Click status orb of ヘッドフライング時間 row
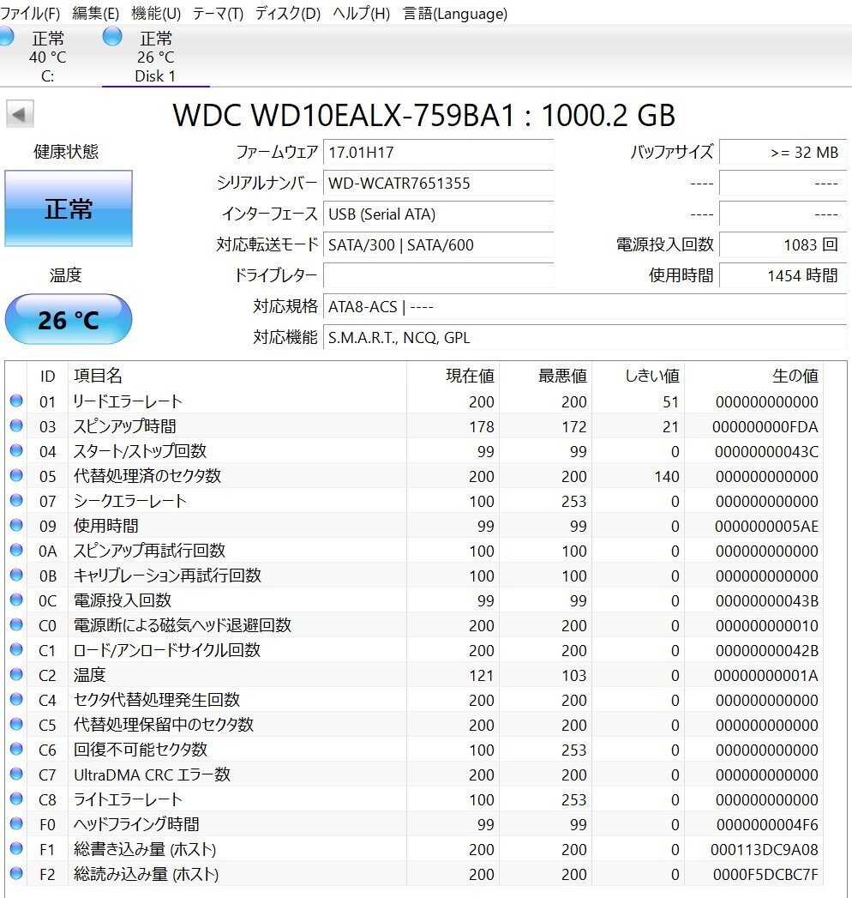 click(x=16, y=823)
